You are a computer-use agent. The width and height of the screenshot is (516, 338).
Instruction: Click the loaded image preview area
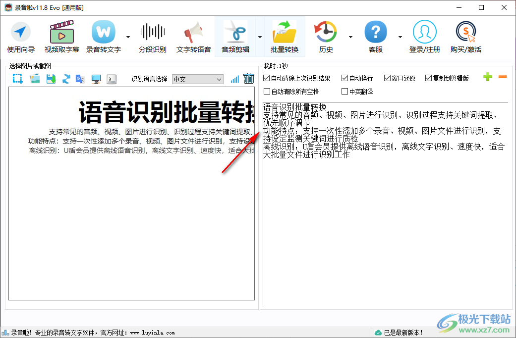pos(132,193)
